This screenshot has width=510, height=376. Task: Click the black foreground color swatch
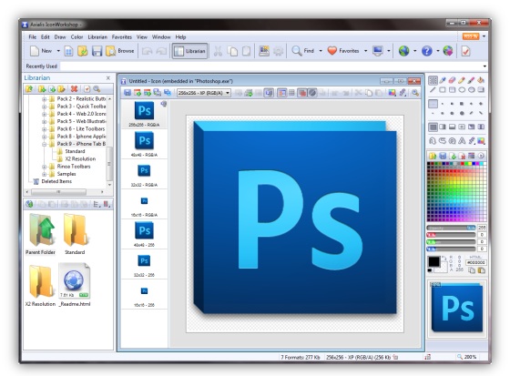coord(433,261)
